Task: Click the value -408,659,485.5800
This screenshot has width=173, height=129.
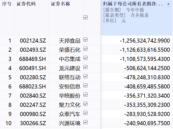Action: (147, 86)
